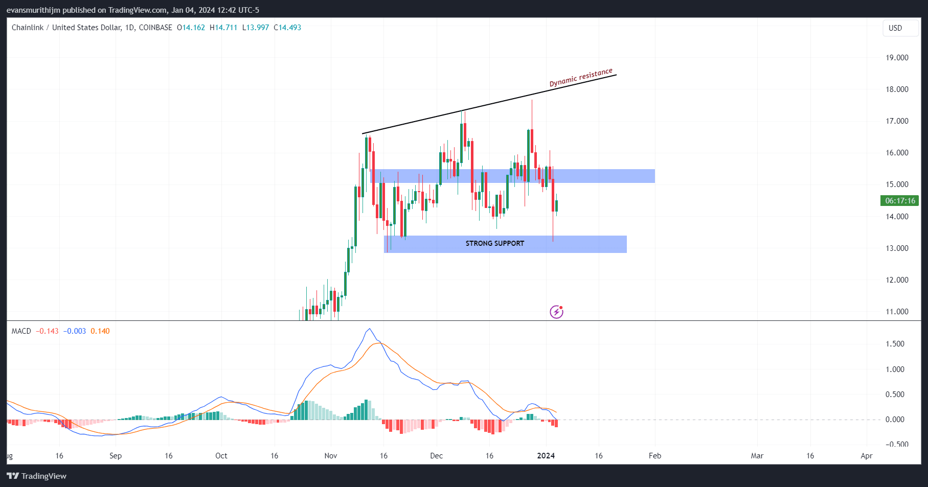Click the Dynamic resistance label
Screen dimensions: 928x487
pyautogui.click(x=581, y=77)
